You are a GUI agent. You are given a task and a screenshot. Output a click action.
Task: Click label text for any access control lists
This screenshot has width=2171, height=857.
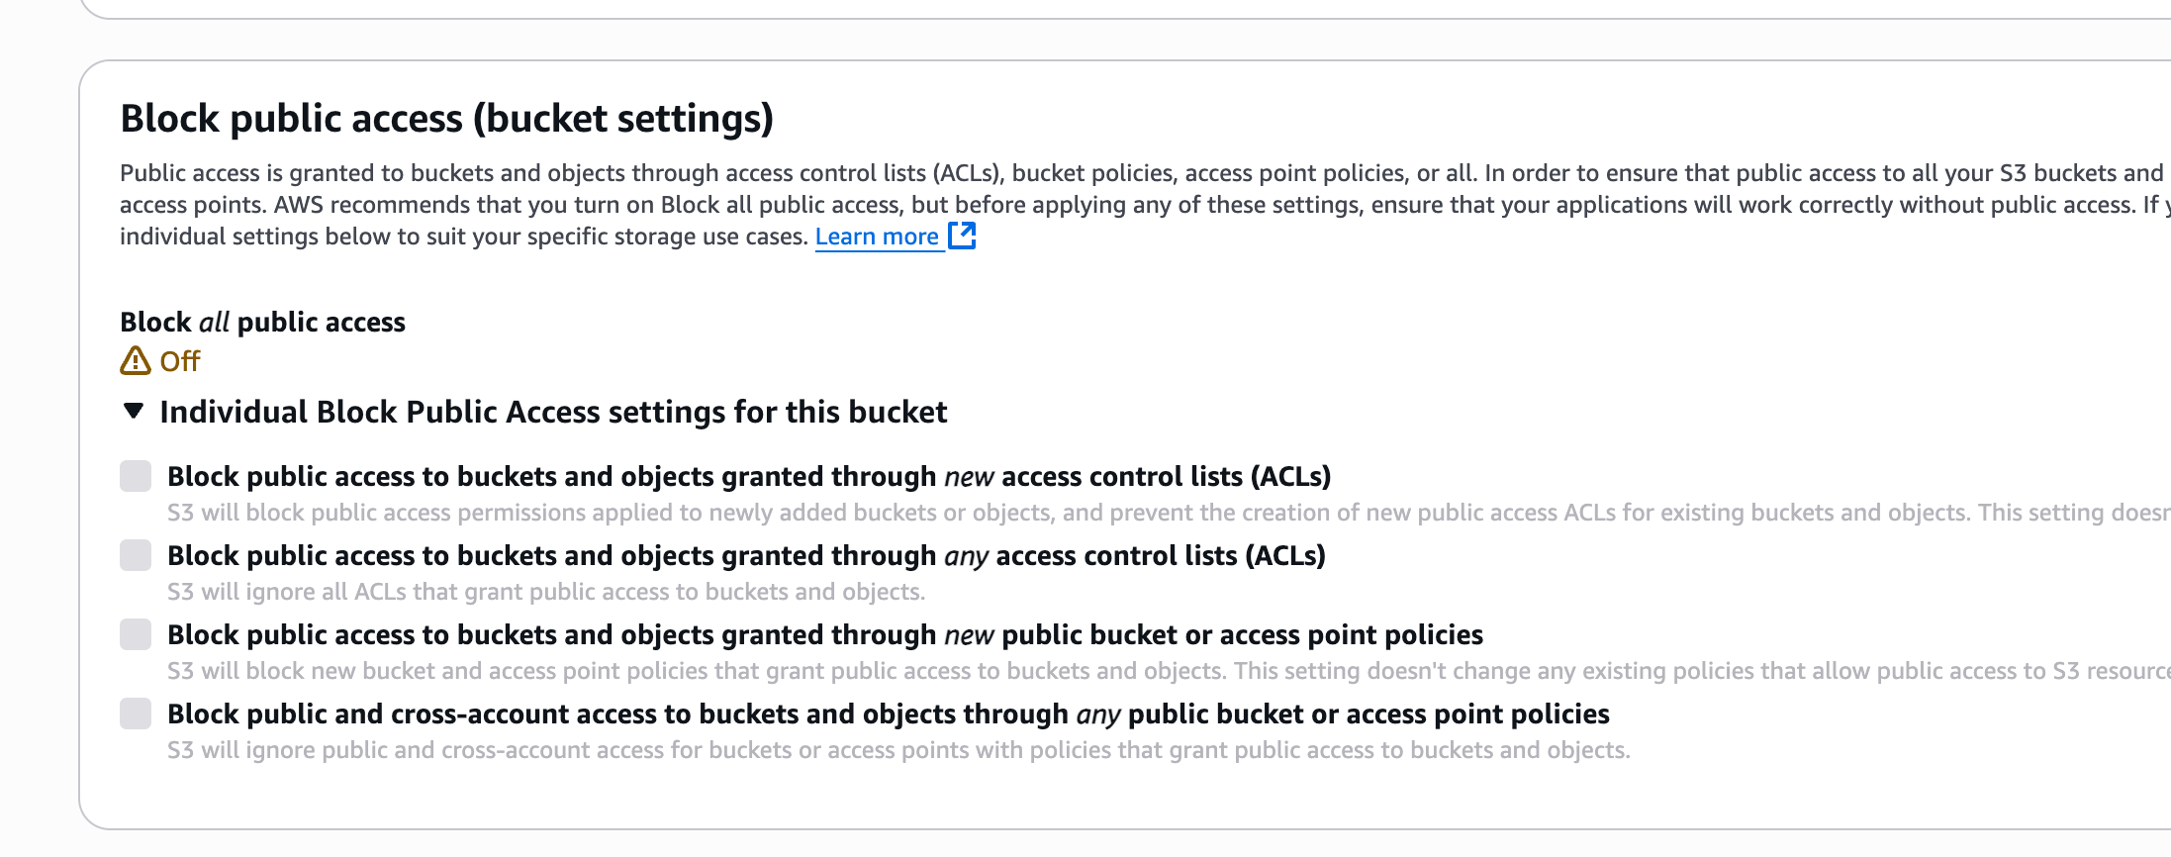click(746, 555)
